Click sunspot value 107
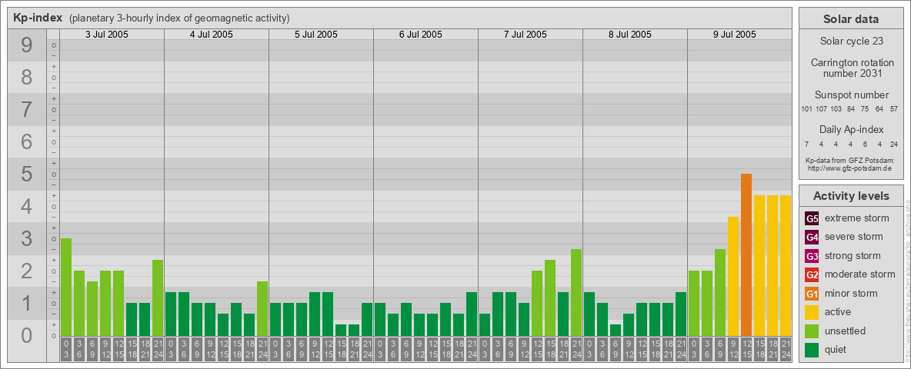 pyautogui.click(x=822, y=109)
